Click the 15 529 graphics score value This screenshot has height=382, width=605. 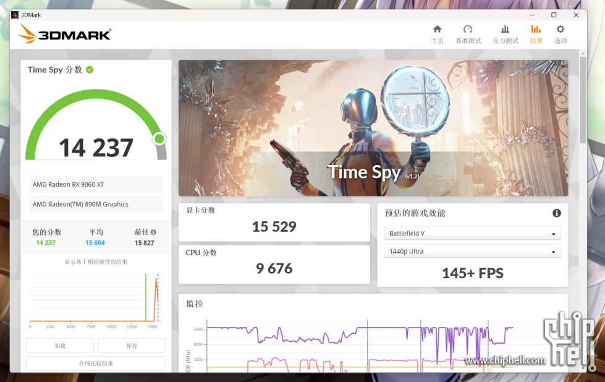[274, 226]
